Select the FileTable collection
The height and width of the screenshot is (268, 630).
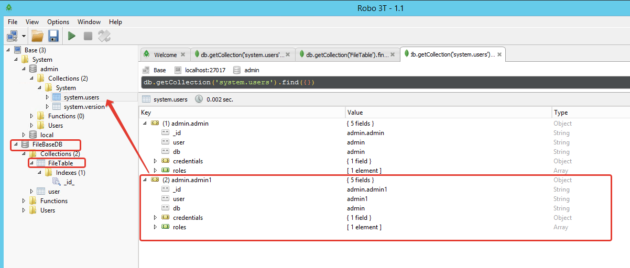pyautogui.click(x=60, y=163)
